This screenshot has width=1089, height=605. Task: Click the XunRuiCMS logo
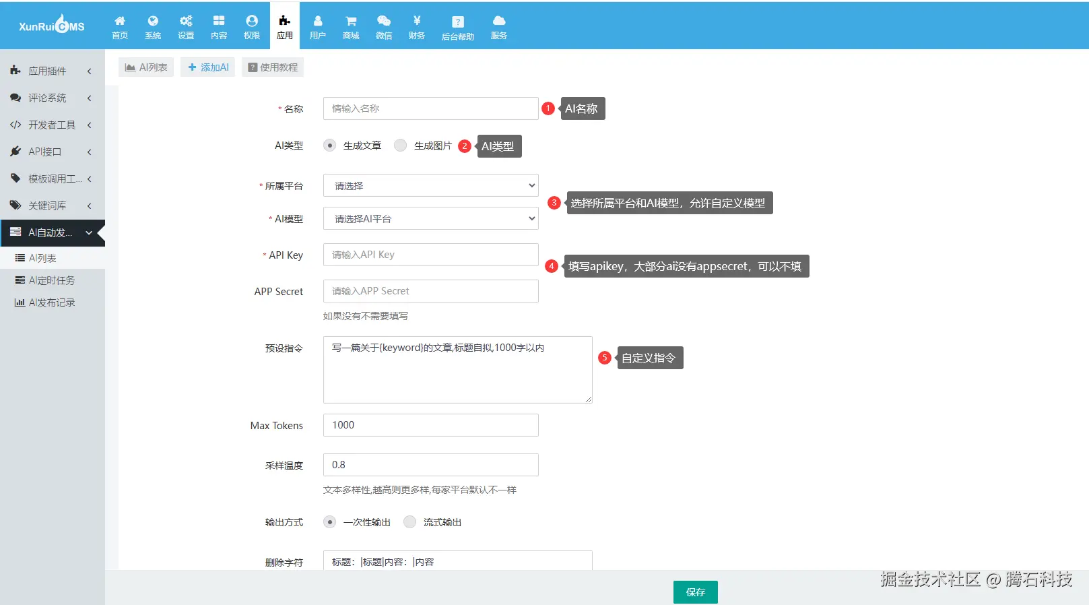pyautogui.click(x=52, y=26)
